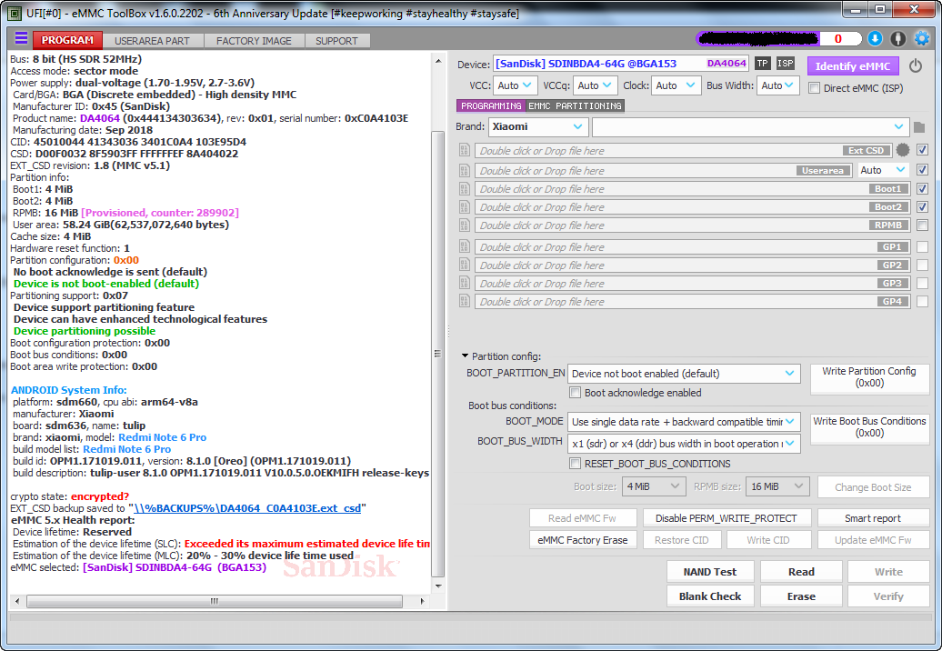Uncheck the Boot1 checkbox

coord(923,188)
